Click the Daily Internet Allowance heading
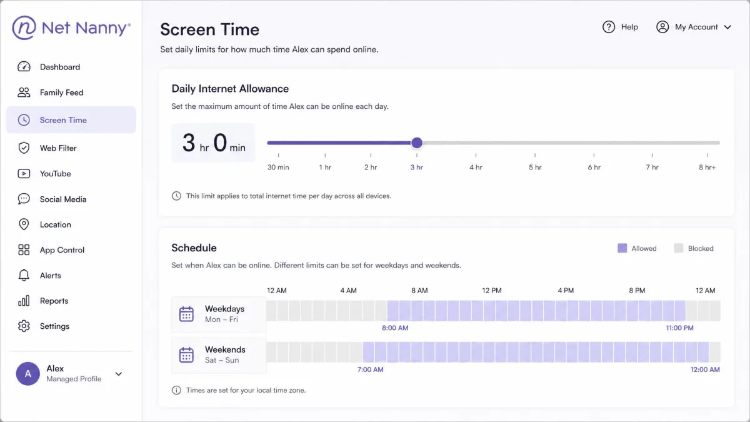This screenshot has height=422, width=750. point(230,89)
